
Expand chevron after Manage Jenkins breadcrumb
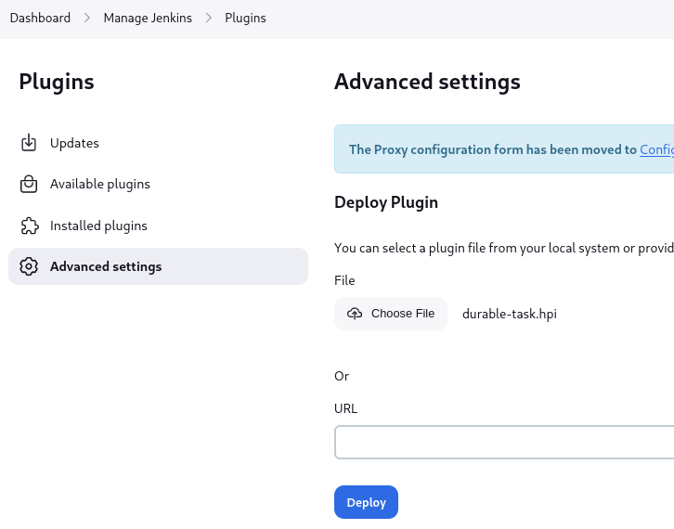pyautogui.click(x=209, y=18)
